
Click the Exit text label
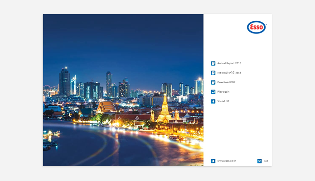[x=266, y=161]
